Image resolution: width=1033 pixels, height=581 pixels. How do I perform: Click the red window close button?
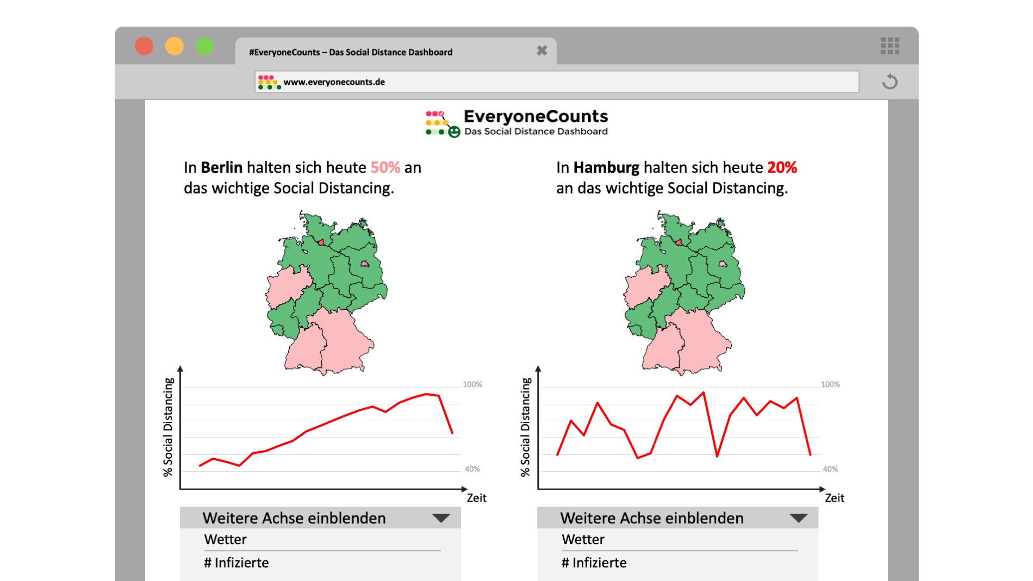144,46
